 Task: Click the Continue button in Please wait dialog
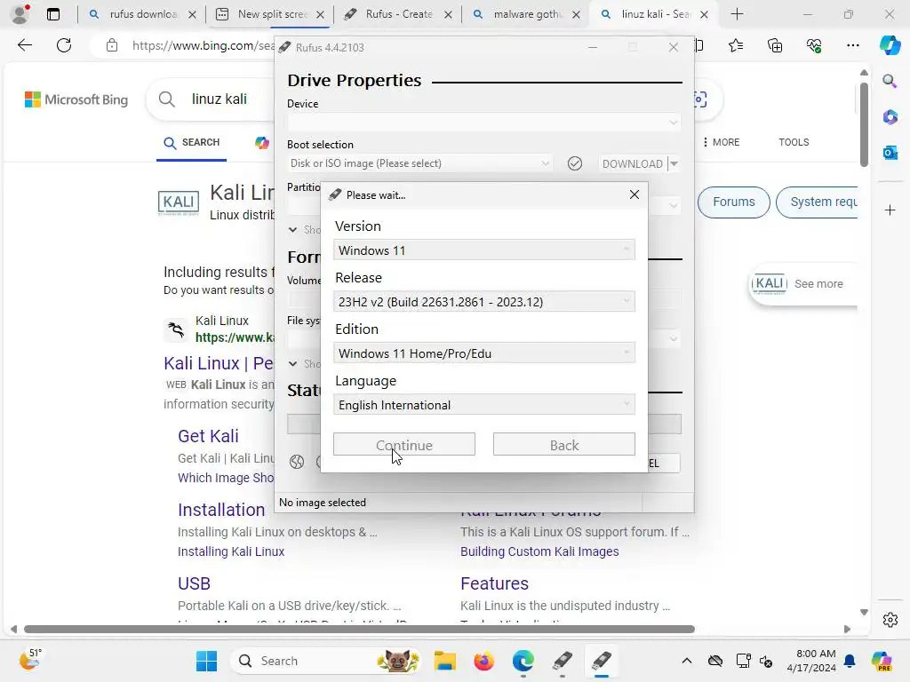[x=404, y=445]
